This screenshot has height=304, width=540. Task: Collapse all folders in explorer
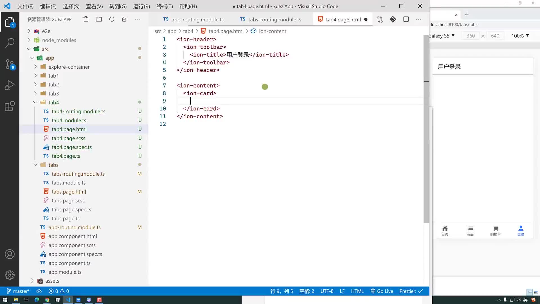[125, 19]
